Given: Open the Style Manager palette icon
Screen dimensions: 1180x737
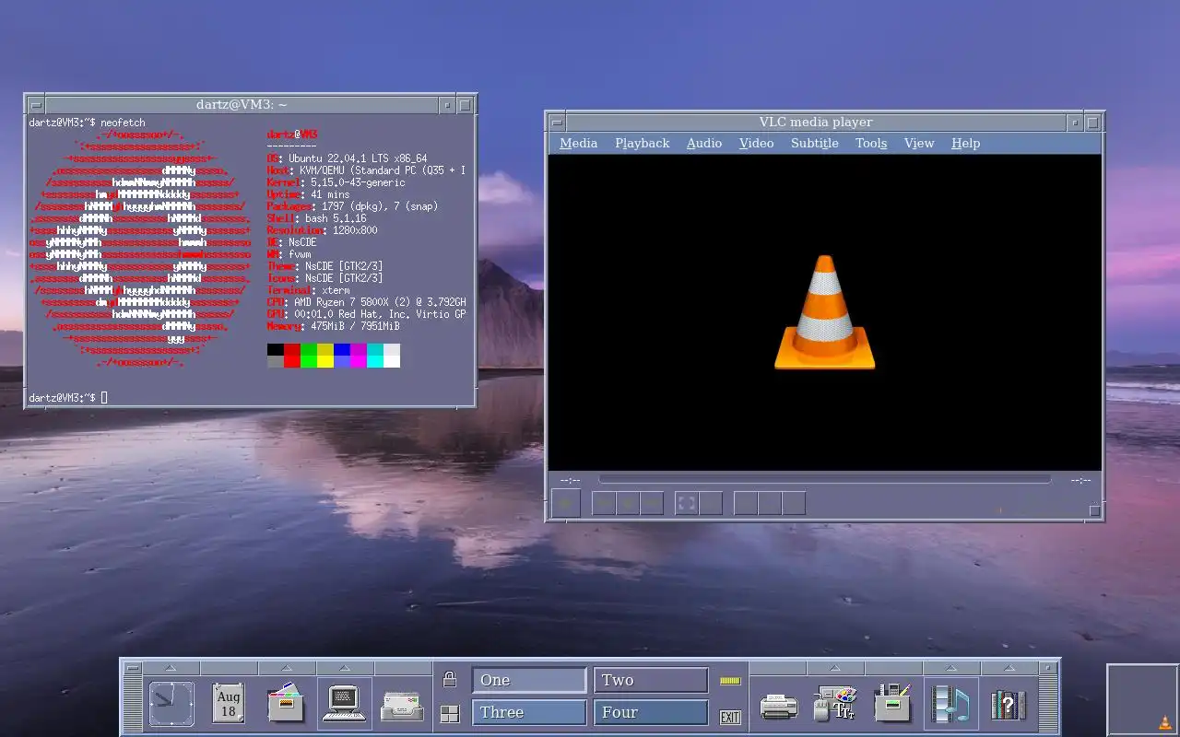Looking at the screenshot, I should (835, 704).
